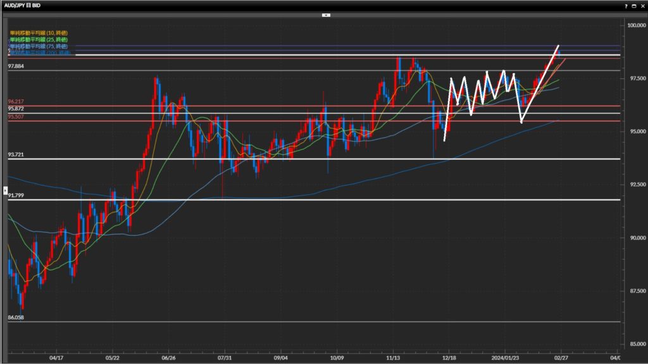Close the AUD/JPY chart window
The image size is (648, 364).
coord(641,5)
